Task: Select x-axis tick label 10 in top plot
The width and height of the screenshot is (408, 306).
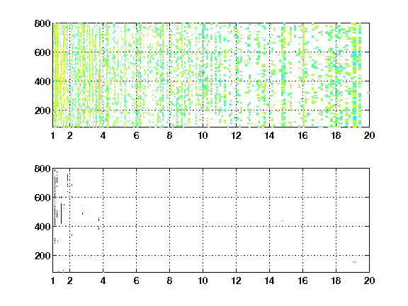Action: pyautogui.click(x=203, y=135)
